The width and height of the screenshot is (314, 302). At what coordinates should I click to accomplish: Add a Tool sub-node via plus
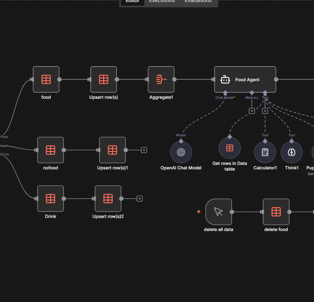(x=265, y=111)
